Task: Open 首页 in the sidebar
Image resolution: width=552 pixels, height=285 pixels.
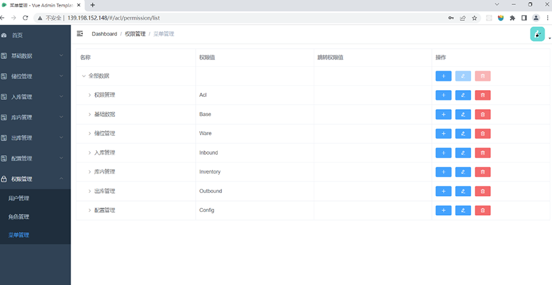Action: (35, 35)
